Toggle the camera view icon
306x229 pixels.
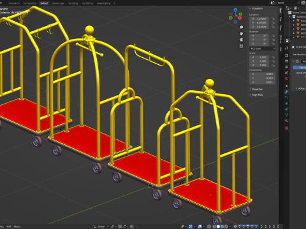click(x=241, y=39)
